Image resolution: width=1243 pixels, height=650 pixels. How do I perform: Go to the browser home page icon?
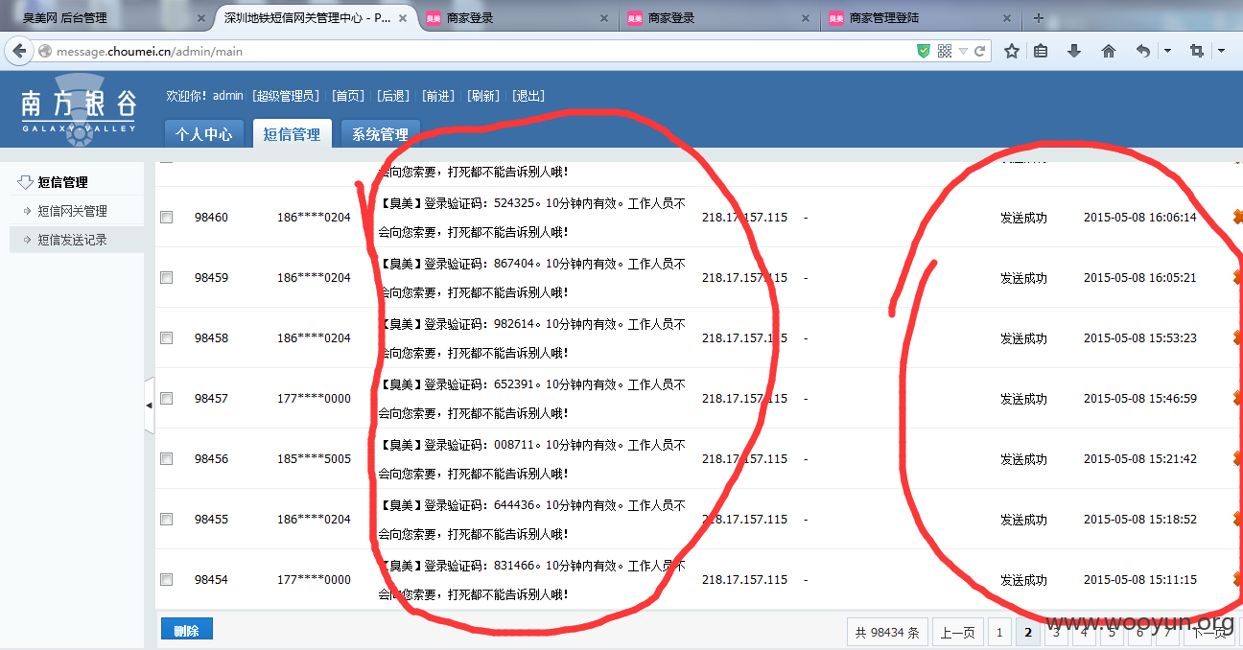(x=1109, y=51)
